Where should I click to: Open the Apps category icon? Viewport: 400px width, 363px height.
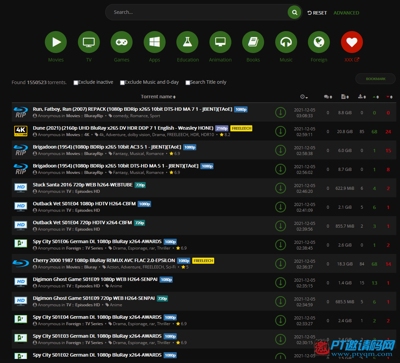coord(154,42)
